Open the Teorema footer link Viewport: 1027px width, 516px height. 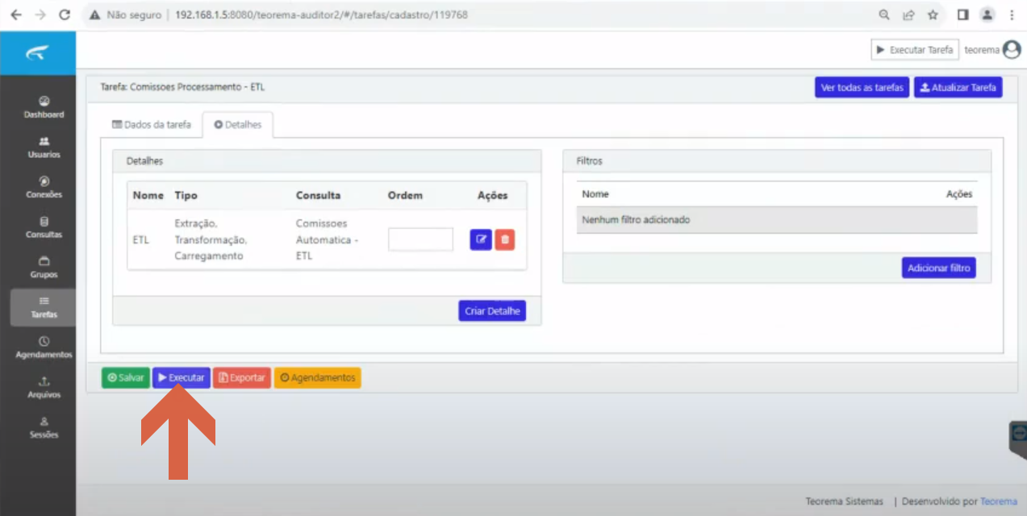click(x=999, y=501)
